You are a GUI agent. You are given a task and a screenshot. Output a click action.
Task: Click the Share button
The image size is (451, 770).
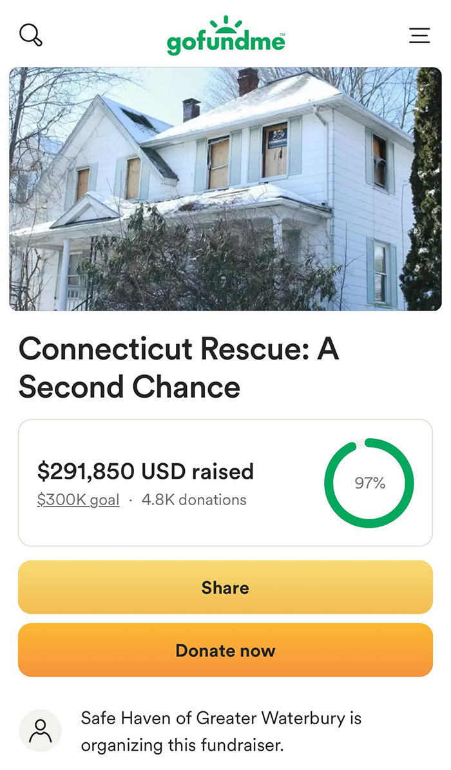tap(225, 587)
